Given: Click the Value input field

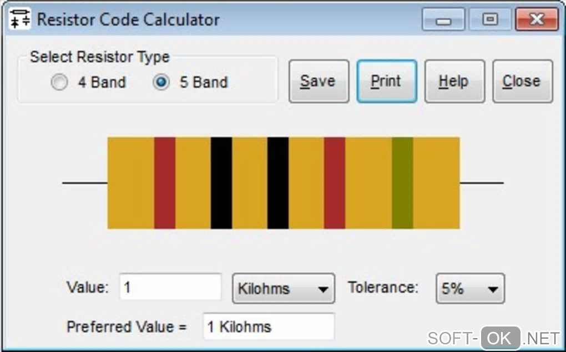Looking at the screenshot, I should 170,287.
